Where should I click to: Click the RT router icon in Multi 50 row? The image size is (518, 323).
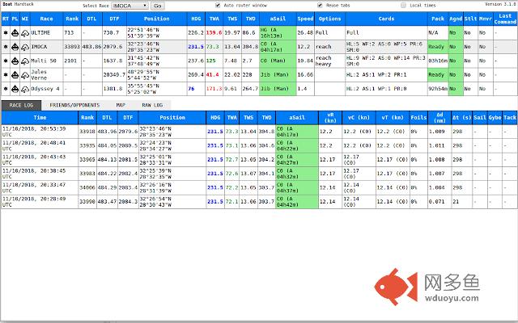6,61
